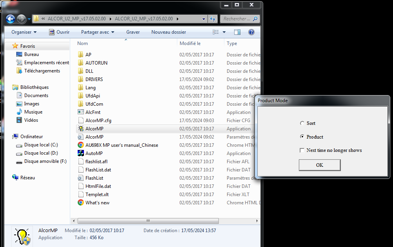393x247 pixels.
Task: Open the Explorer help icon
Action: pos(251,32)
